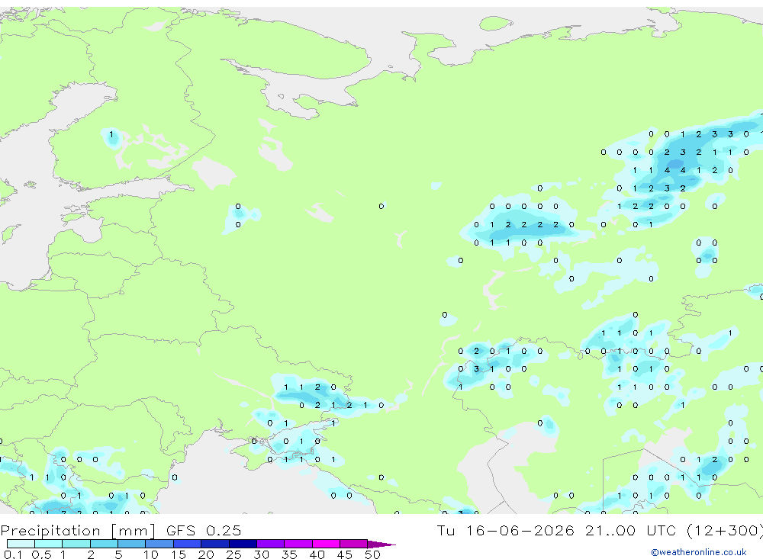763x559 pixels.
Task: Click the 30–35 mm purple legend swatch
Action: 271,544
